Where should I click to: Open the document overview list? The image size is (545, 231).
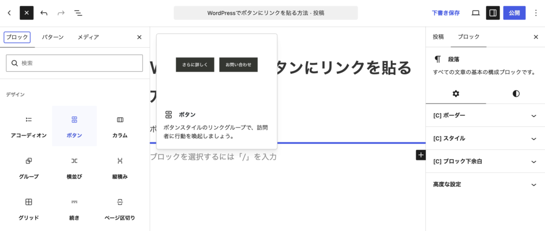coord(78,13)
